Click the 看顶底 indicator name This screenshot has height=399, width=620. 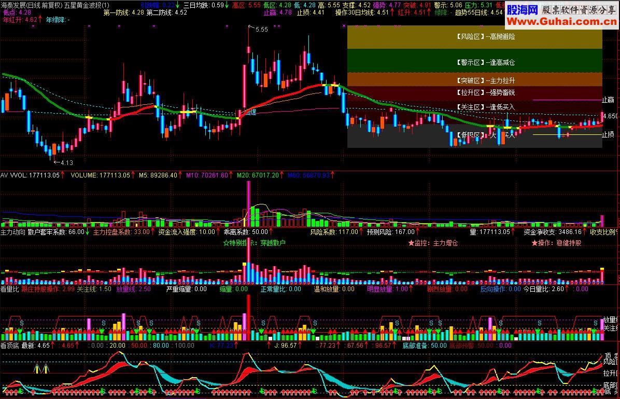9,345
